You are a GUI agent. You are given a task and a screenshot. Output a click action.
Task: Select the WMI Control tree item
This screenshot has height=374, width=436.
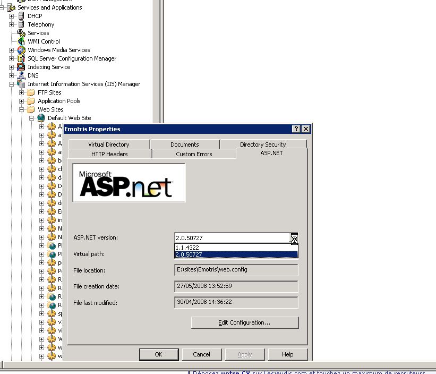pos(44,41)
